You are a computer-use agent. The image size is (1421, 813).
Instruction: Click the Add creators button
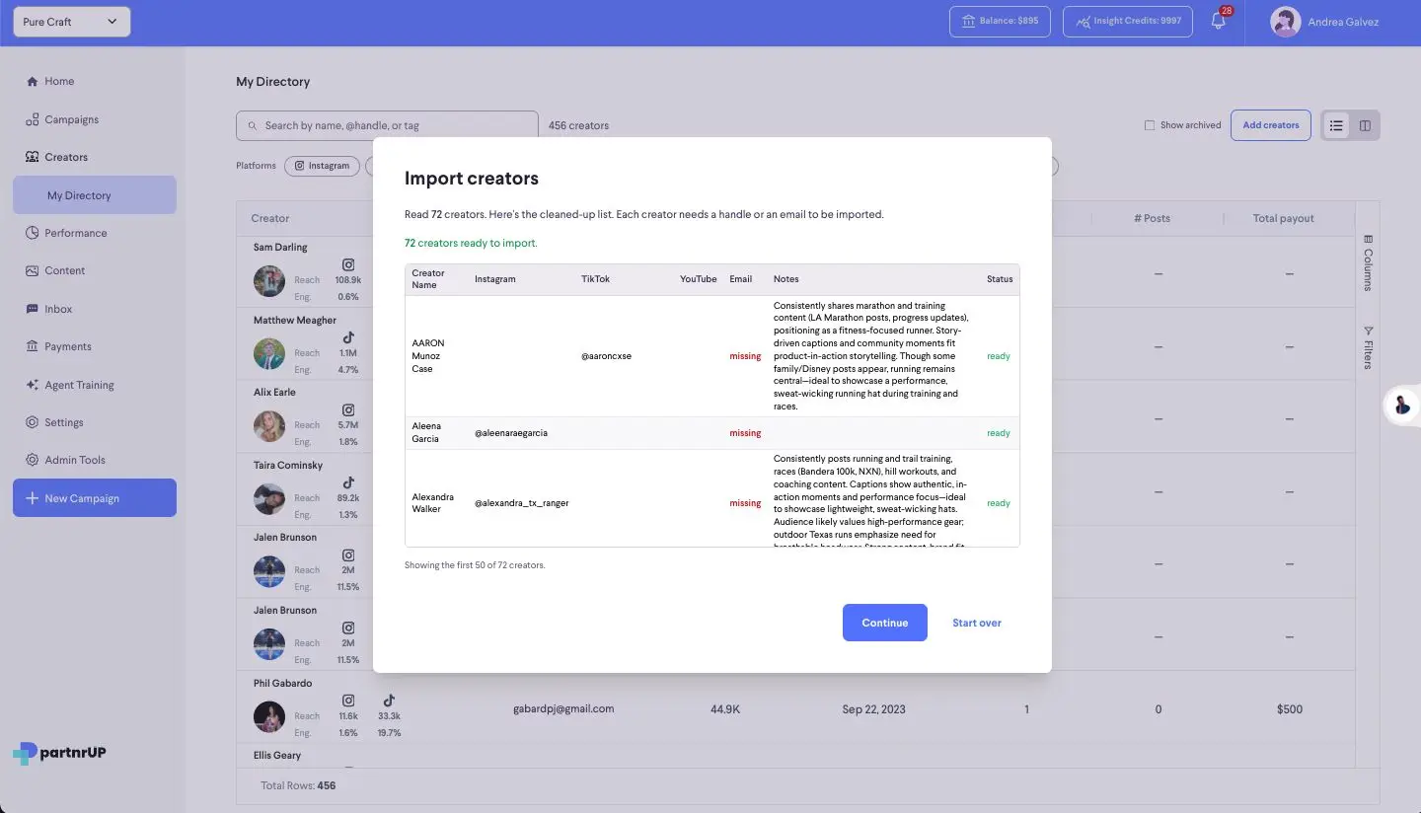tap(1270, 125)
